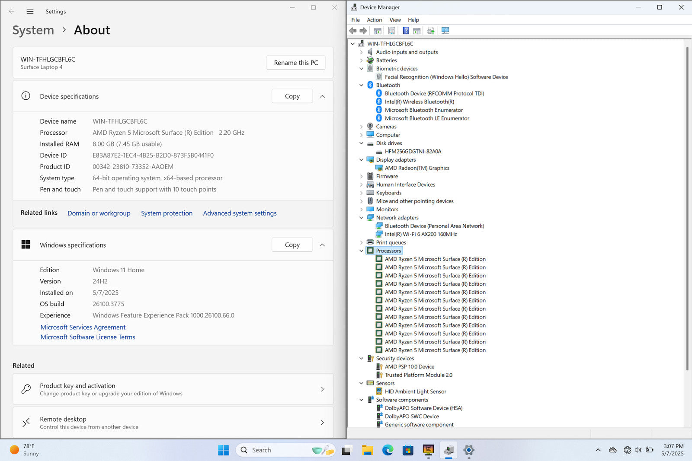692x461 pixels.
Task: Click the Scan for hardware changes toolbar icon
Action: 445,31
